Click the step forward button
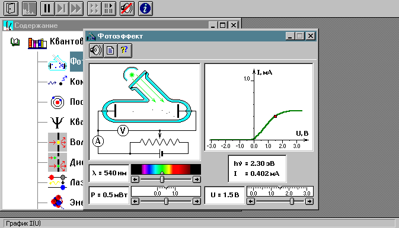The image size is (399, 228). [x=62, y=8]
